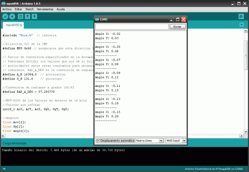Image resolution: width=249 pixels, height=172 pixels.
Task: Open the Herramientas menu
Action: point(45,9)
